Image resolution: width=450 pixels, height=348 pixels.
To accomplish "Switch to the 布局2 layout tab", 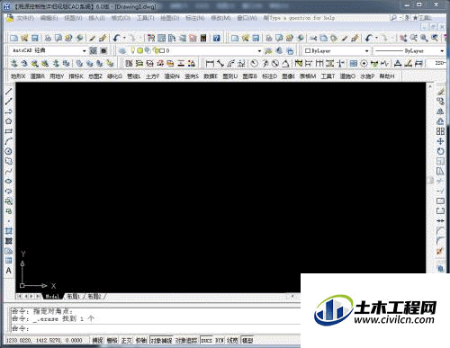I will click(94, 297).
